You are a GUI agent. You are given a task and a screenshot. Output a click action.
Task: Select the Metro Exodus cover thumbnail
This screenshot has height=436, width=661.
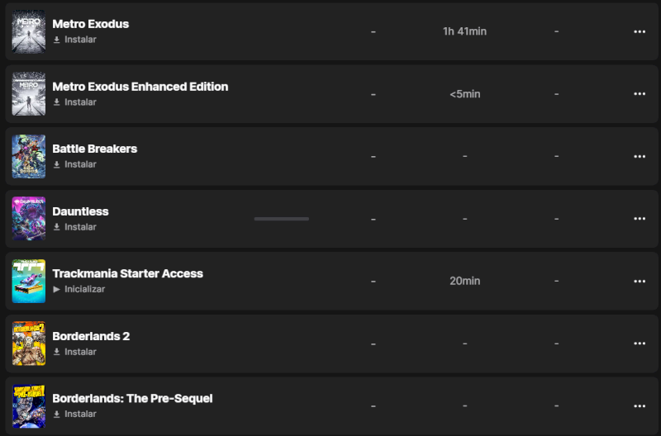29,31
